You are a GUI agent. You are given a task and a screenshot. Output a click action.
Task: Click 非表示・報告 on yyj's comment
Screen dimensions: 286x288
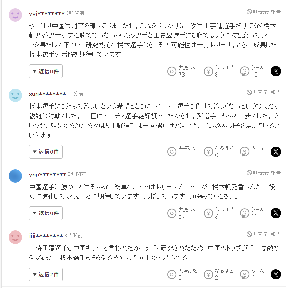(x=264, y=12)
